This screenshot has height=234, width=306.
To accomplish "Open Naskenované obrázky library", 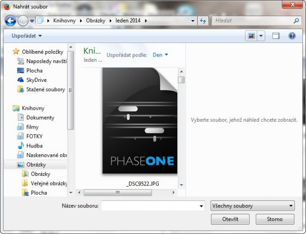I will tap(46, 155).
